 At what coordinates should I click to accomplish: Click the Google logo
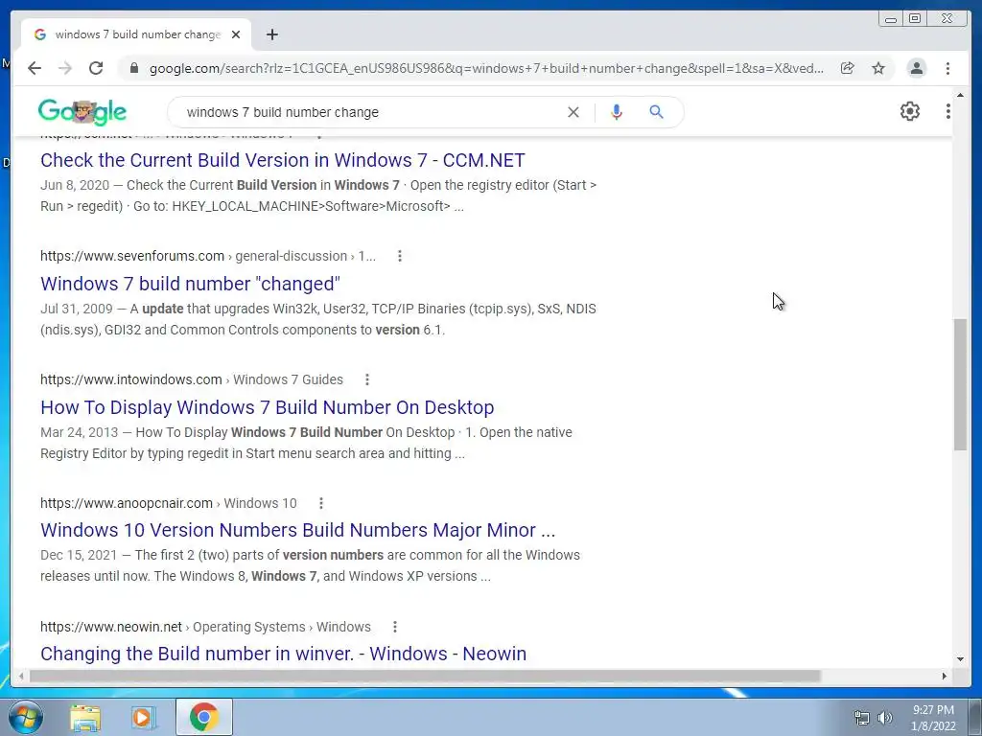tap(82, 112)
